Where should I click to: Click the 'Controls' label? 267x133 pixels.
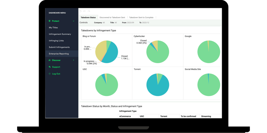[x=83, y=23]
